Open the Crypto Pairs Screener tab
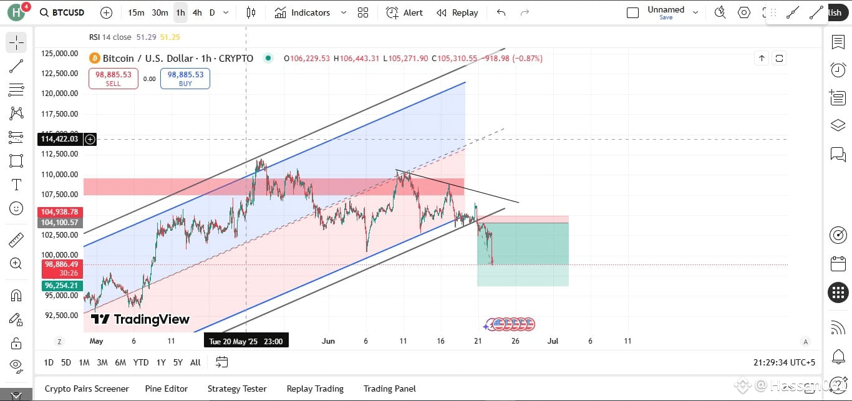Screen dimensions: 852x401 click(x=87, y=389)
